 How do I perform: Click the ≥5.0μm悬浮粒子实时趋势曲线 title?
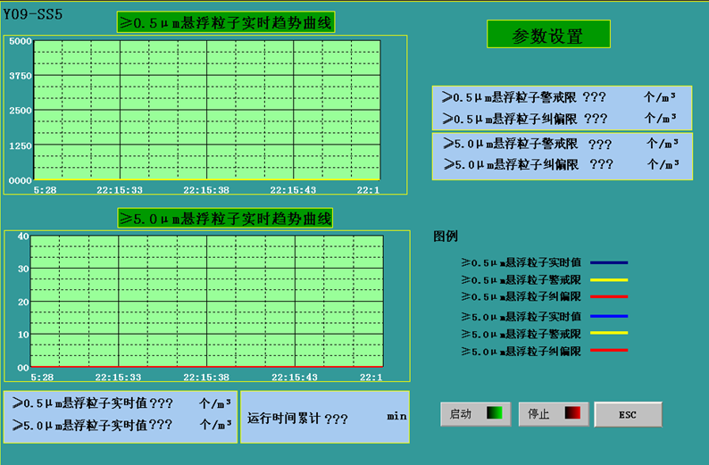[x=225, y=219]
